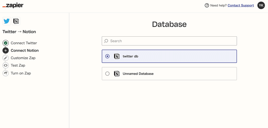The image size is (268, 128).
Task: Go to the Connect Twitter step
Action: click(x=24, y=43)
